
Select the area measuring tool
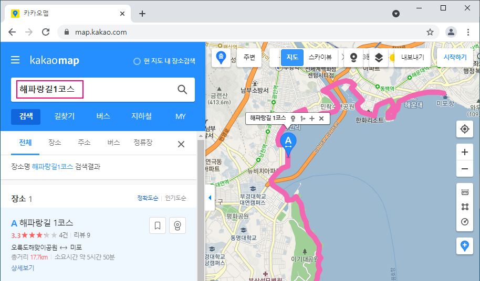(x=465, y=207)
